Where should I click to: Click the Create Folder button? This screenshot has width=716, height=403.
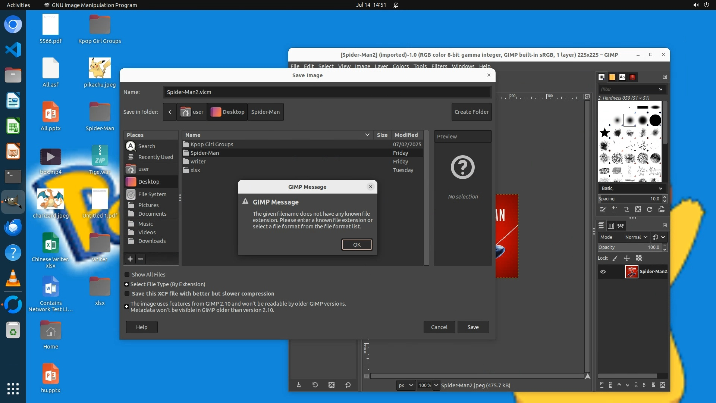(471, 112)
